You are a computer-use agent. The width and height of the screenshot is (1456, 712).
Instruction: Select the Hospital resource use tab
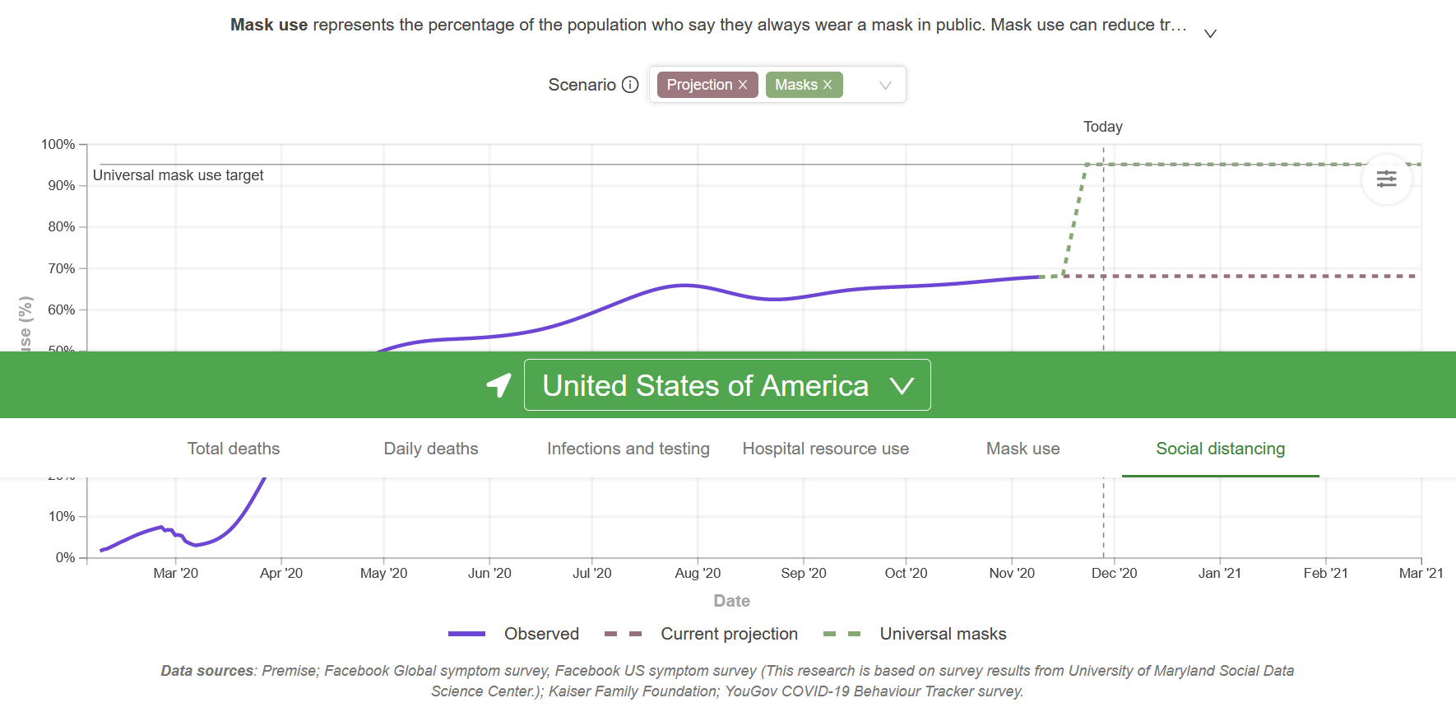click(826, 449)
